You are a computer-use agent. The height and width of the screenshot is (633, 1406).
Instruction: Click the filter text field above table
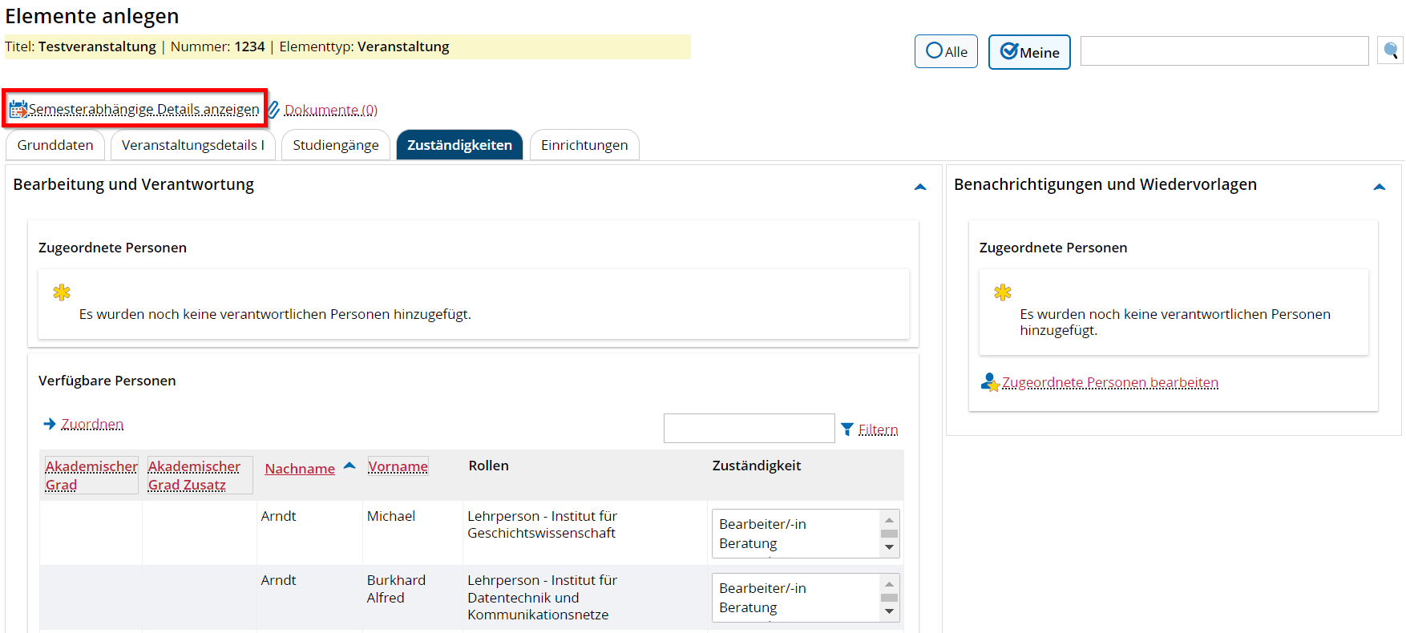coord(749,428)
